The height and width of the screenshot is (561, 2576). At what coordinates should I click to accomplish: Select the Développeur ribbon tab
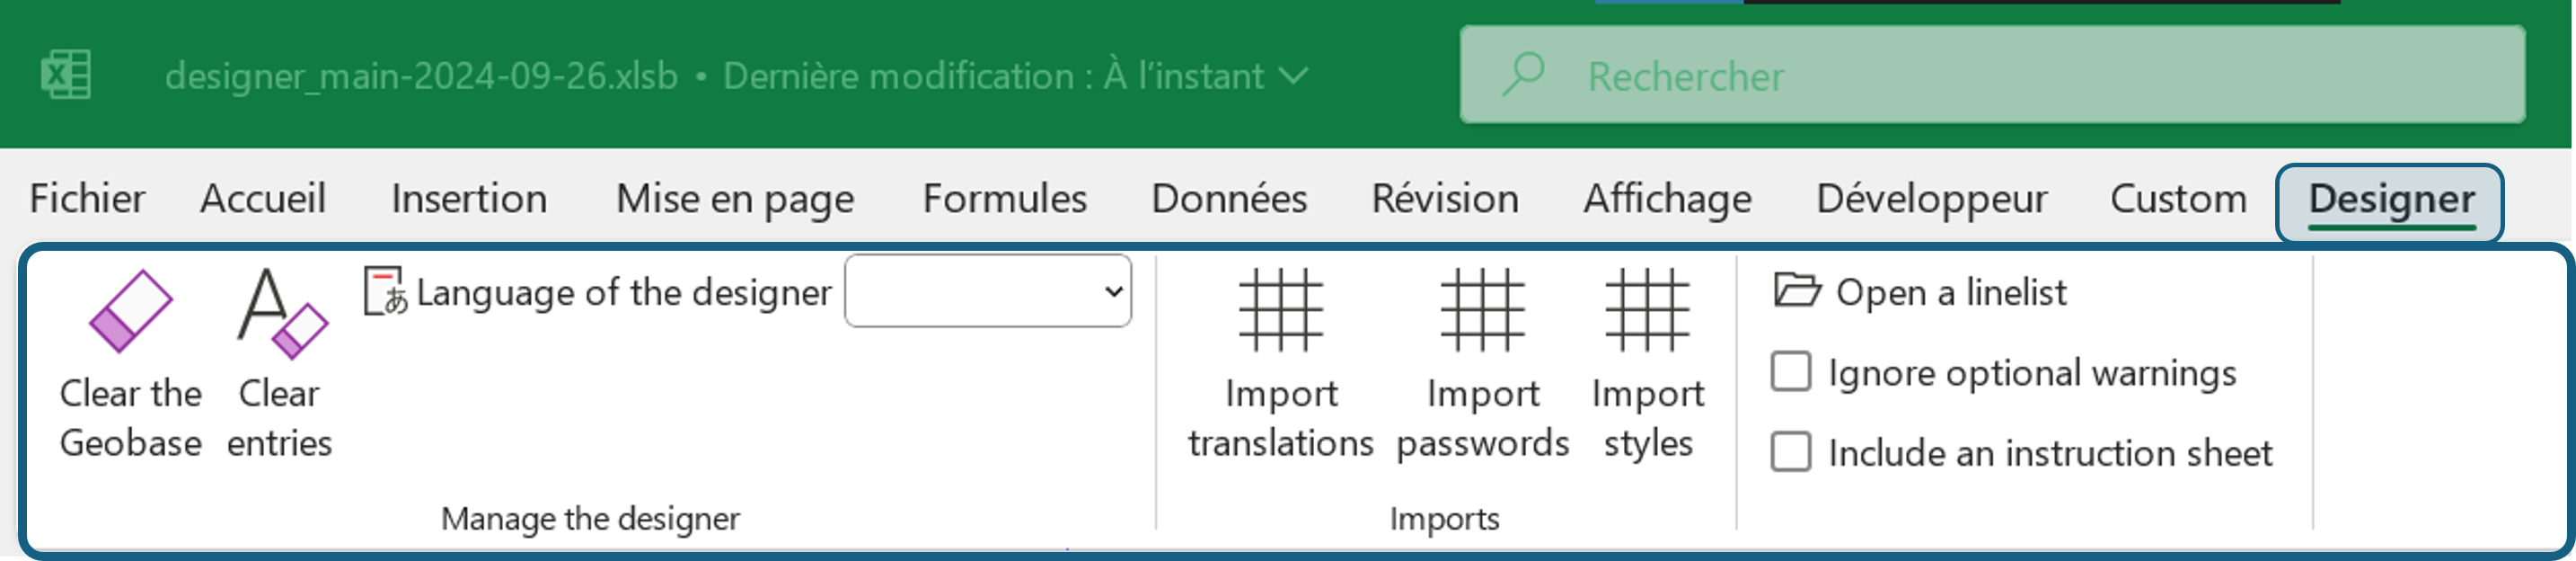(1931, 199)
